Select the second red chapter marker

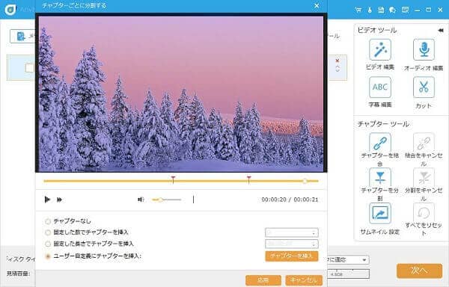pos(249,179)
